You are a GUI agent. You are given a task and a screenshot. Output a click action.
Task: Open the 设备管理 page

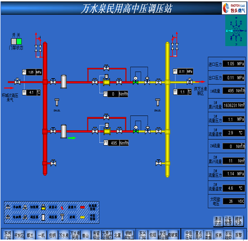click(x=228, y=221)
